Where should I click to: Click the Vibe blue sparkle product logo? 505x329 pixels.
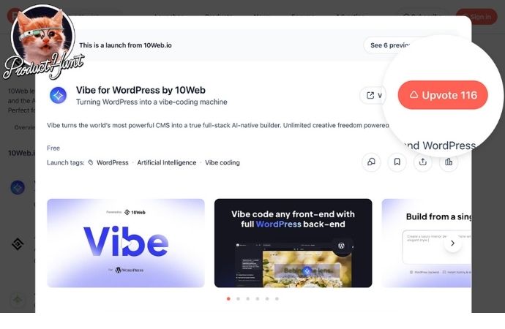coord(59,96)
